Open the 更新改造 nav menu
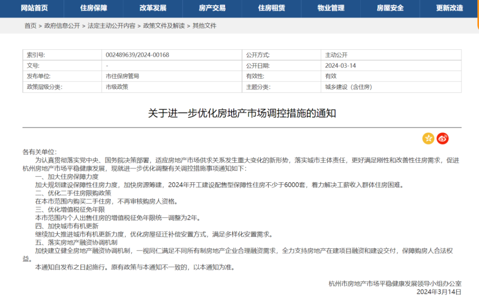Image resolution: width=479 pixels, height=301 pixels. pos(449,8)
